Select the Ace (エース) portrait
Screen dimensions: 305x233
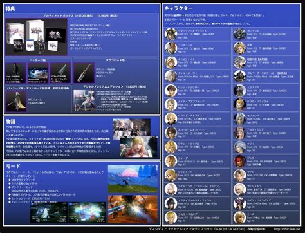239,218
